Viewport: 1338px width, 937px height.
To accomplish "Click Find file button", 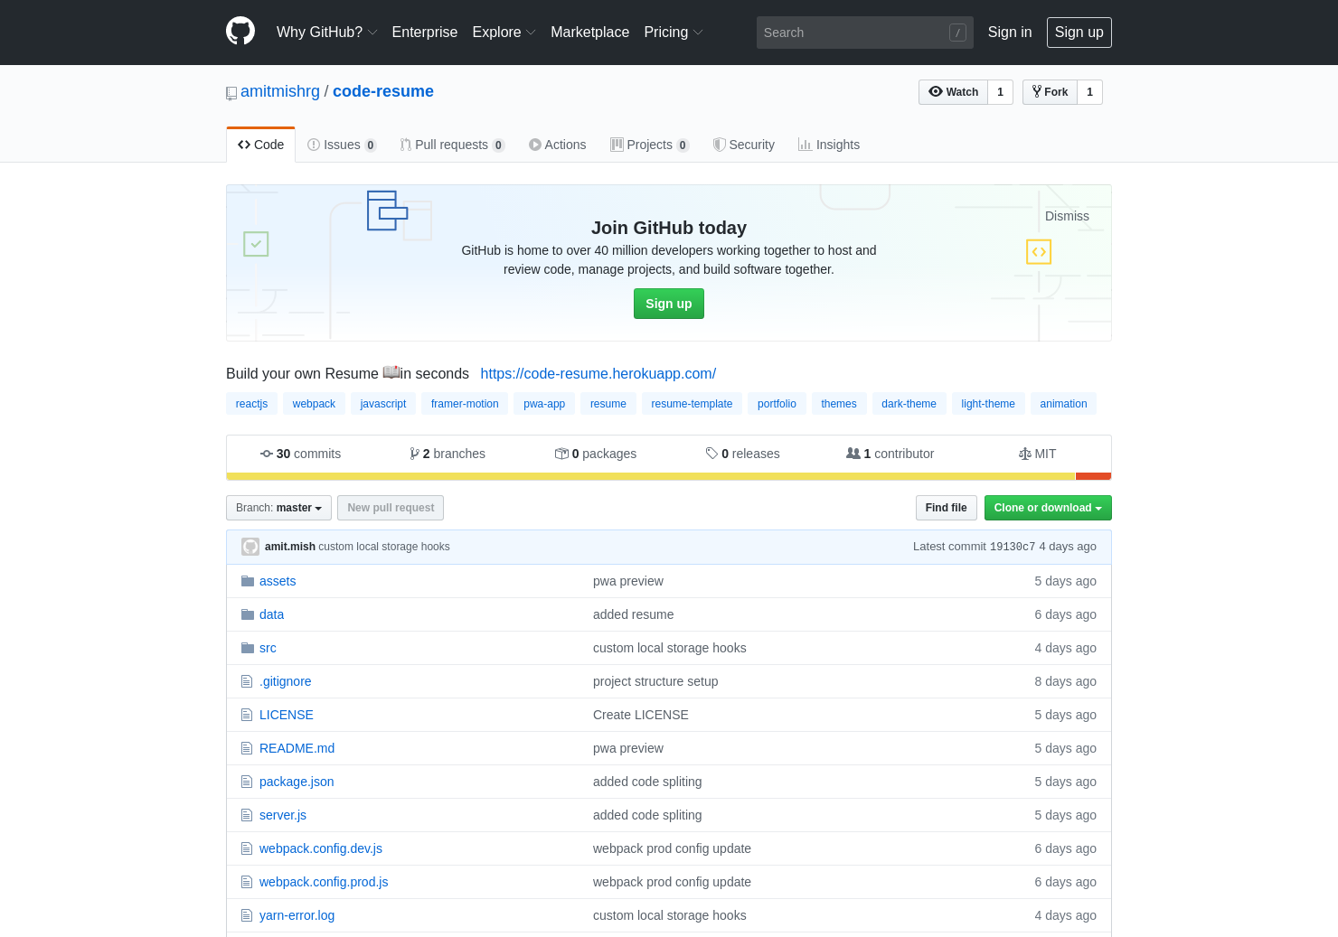I will (946, 508).
